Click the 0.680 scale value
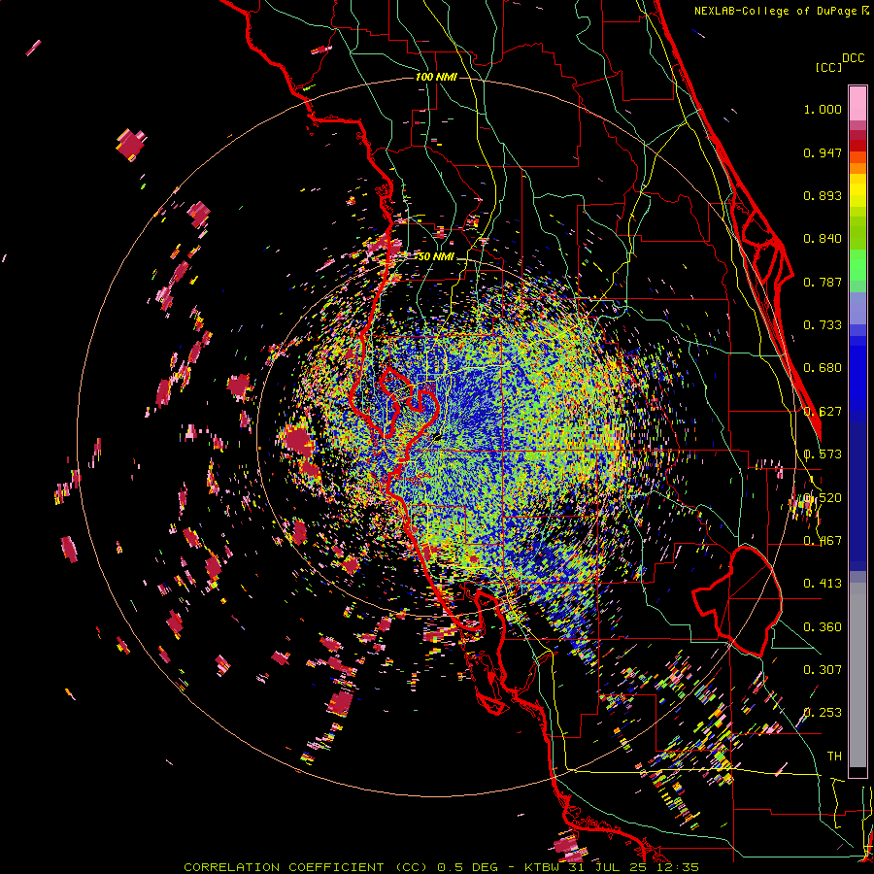The image size is (874, 874). coord(823,368)
